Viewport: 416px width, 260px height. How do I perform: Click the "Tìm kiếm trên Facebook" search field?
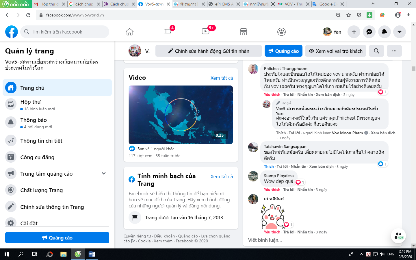click(65, 32)
